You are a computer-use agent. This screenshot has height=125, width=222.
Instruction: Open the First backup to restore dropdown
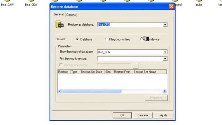tap(165, 59)
